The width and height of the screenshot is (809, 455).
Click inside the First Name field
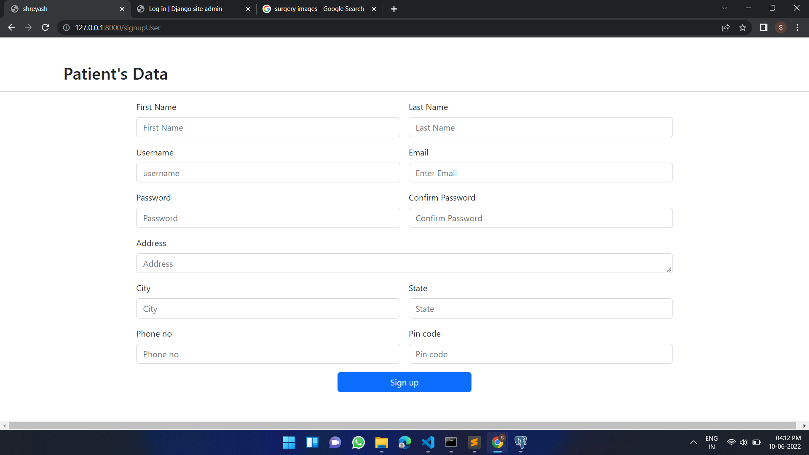pos(268,127)
